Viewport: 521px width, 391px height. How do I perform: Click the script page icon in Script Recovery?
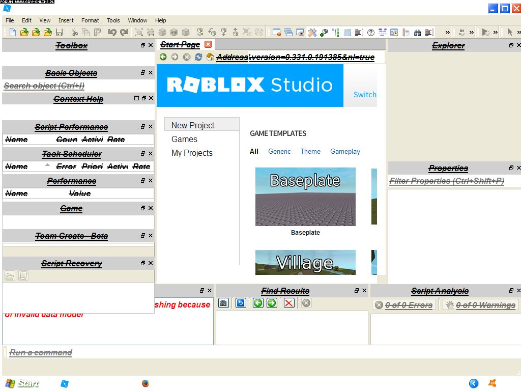tap(23, 275)
